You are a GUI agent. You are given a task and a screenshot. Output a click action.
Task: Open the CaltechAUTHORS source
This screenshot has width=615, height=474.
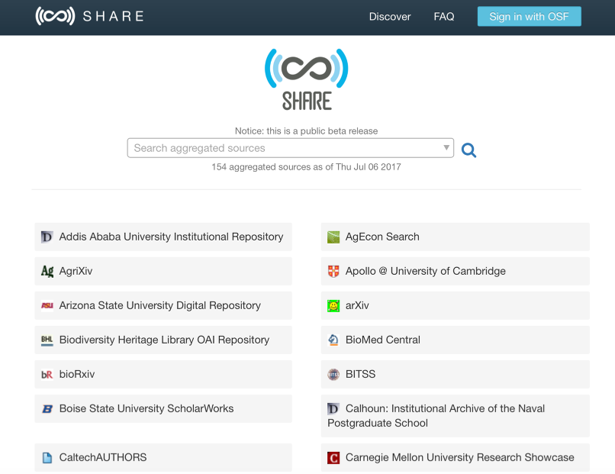tap(163, 457)
